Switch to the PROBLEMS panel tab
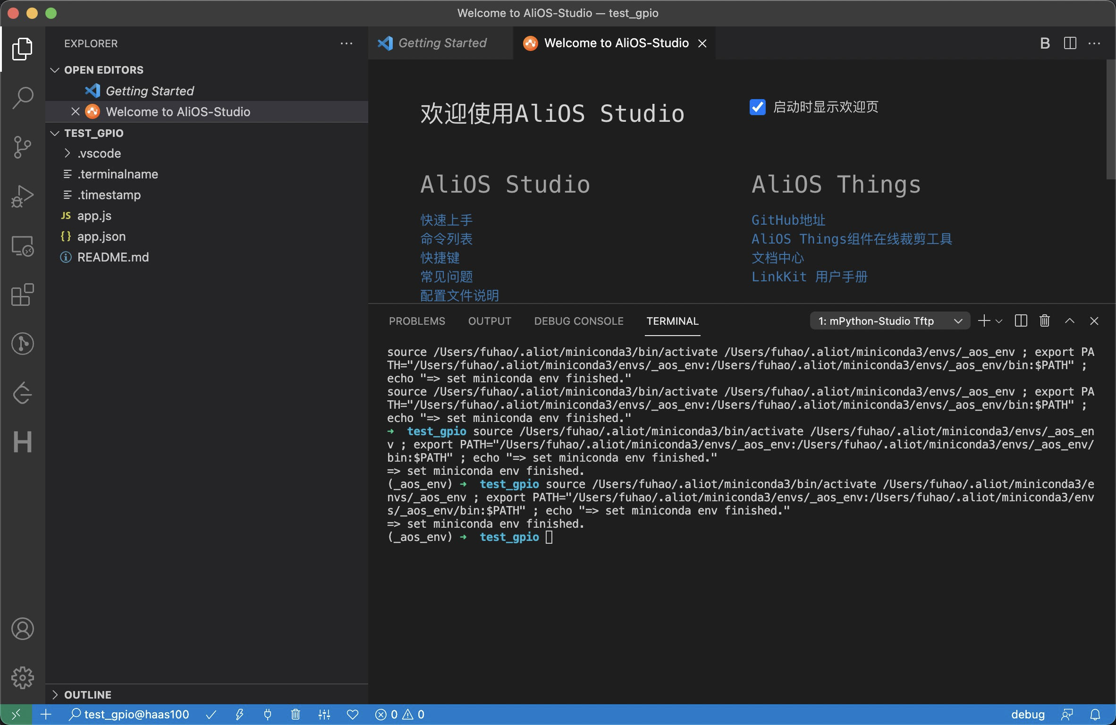 (417, 321)
